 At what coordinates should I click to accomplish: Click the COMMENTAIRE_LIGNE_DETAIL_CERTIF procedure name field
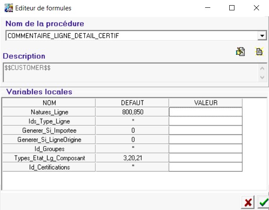click(130, 36)
